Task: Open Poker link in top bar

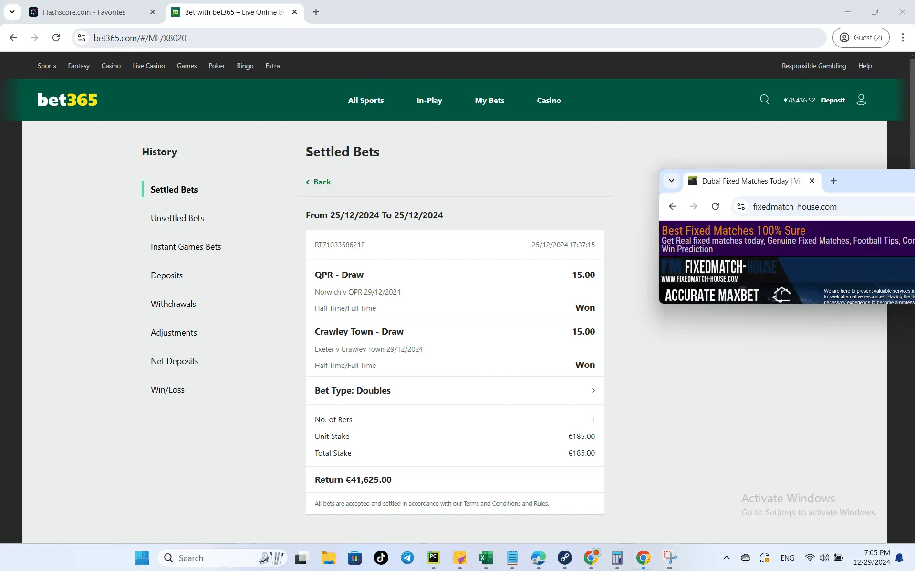Action: [217, 66]
